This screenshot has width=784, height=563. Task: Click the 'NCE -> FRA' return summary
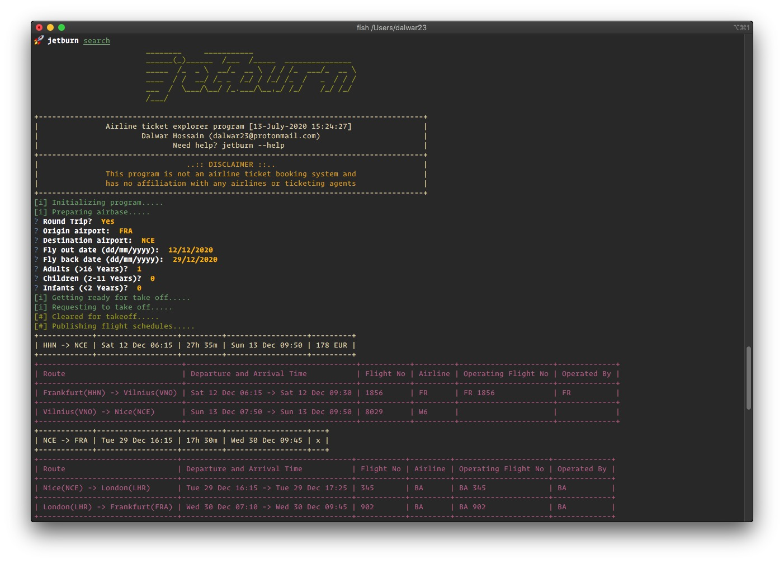click(65, 440)
